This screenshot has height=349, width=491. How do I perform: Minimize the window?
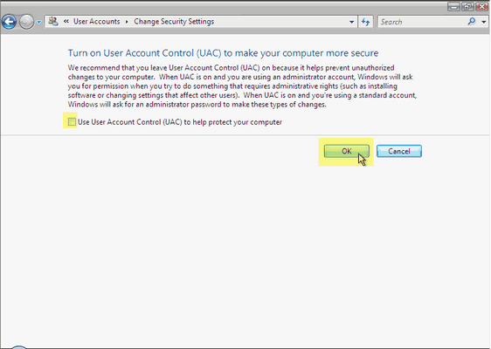[x=453, y=6]
